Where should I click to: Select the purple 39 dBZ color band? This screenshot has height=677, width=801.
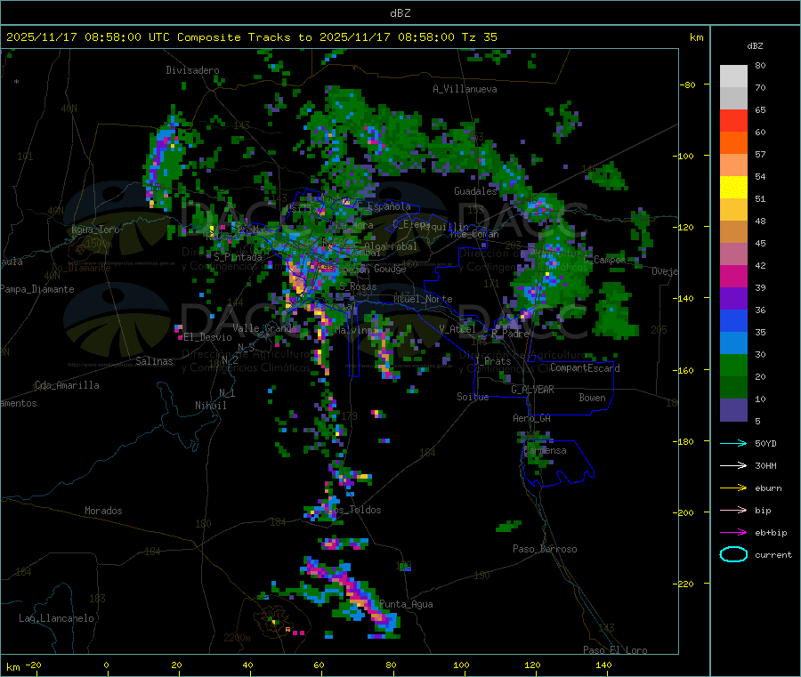coord(733,299)
